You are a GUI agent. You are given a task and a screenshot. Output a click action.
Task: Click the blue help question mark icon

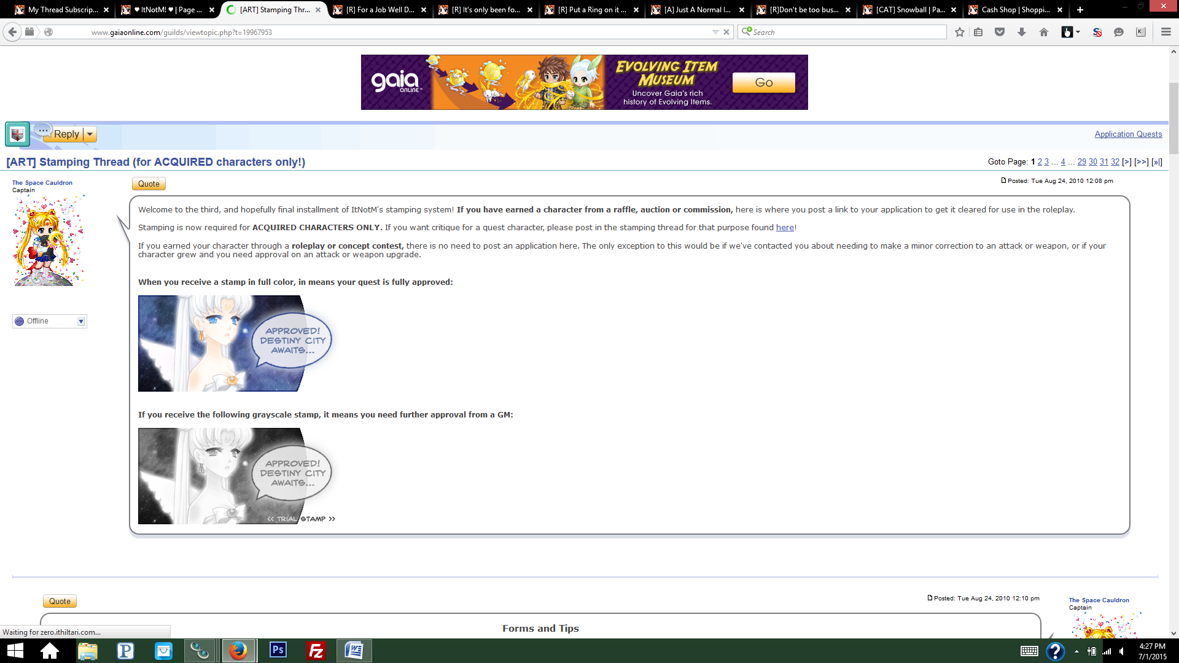click(1055, 651)
